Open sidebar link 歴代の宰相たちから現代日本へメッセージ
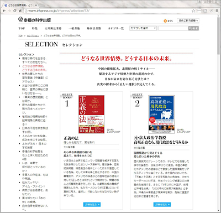The height and width of the screenshot is (213, 221). 34,108
